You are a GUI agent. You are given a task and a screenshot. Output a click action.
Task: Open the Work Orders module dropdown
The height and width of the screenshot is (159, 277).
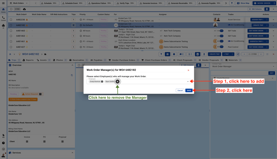pyautogui.click(x=19, y=3)
